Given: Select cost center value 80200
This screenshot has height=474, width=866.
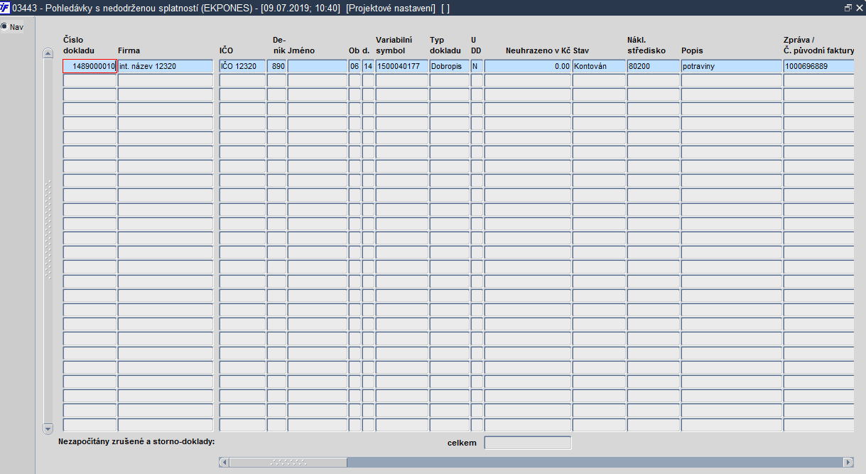Looking at the screenshot, I should (x=654, y=66).
